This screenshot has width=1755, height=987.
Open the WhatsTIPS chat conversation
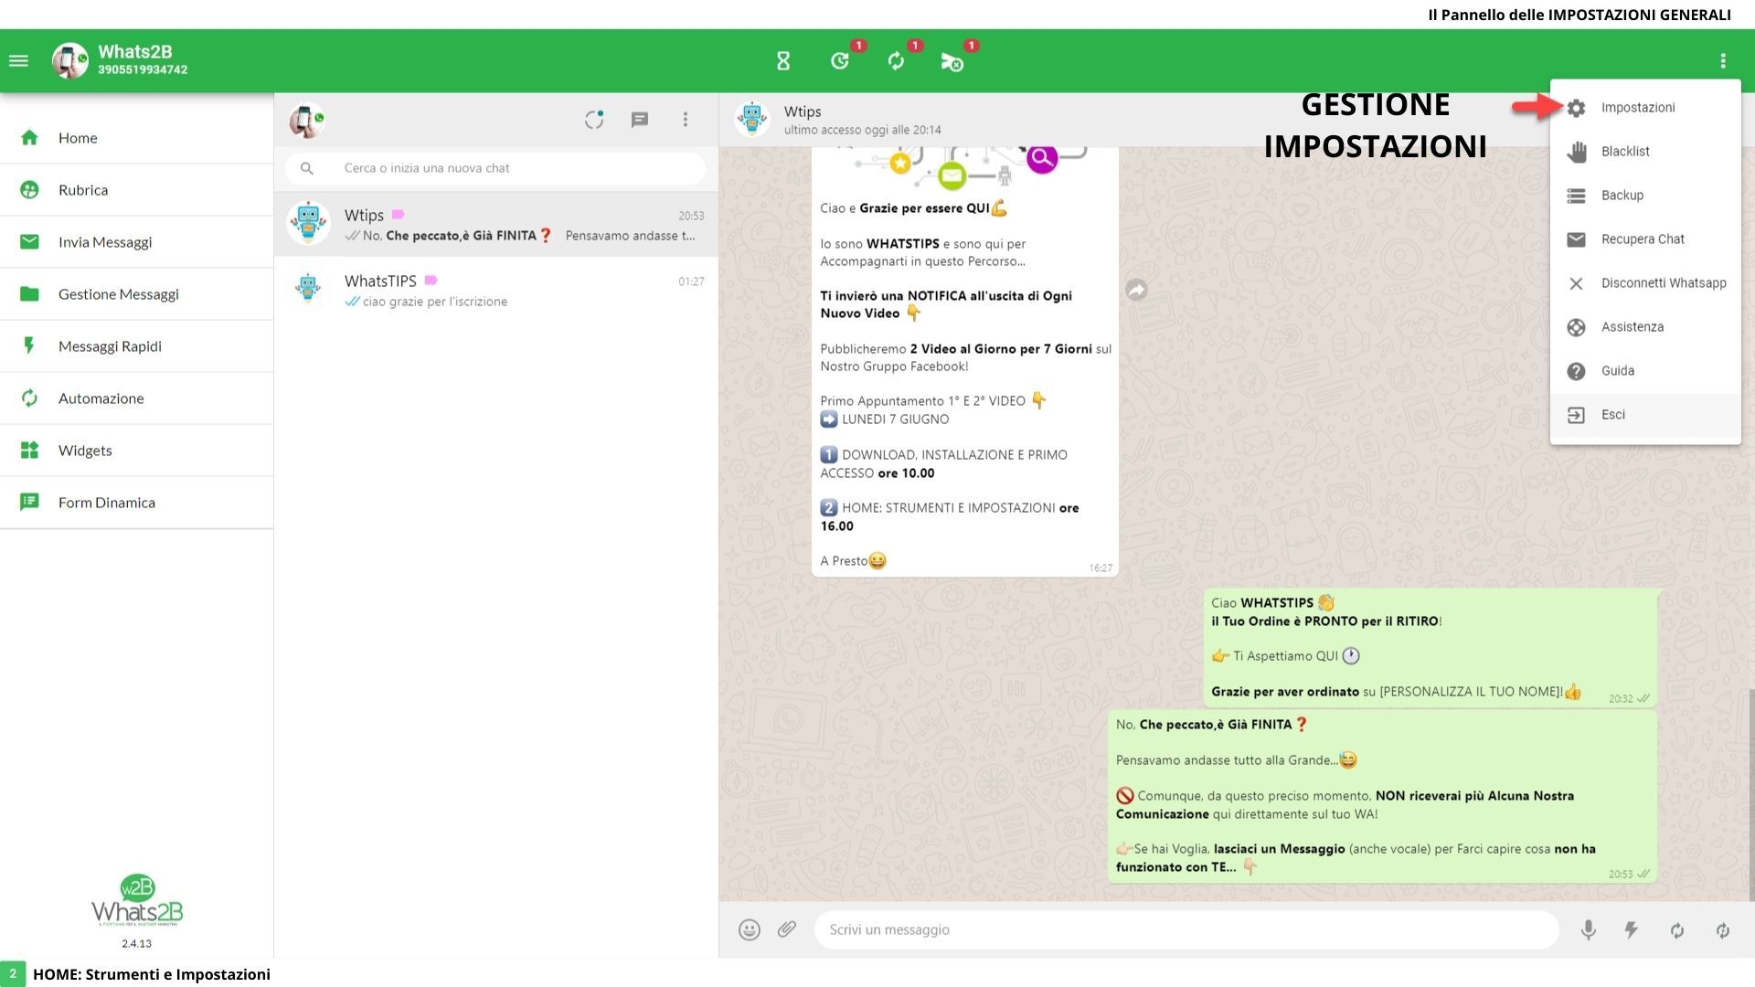(495, 291)
